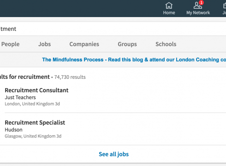Select the People search tab

pos(11,44)
